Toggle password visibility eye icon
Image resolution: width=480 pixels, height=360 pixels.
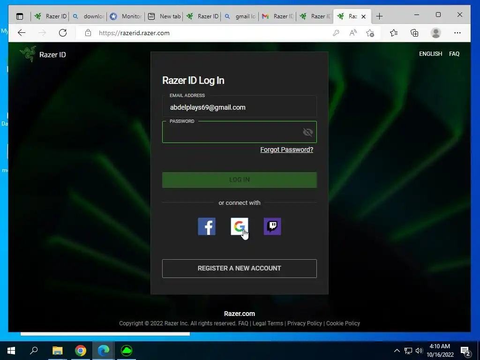point(307,132)
